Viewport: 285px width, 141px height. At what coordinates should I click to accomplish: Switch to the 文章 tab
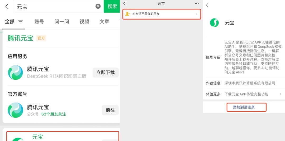104,22
